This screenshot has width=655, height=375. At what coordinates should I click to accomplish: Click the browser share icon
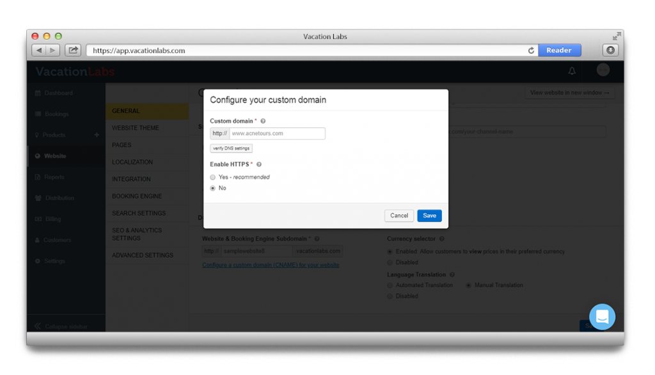73,50
